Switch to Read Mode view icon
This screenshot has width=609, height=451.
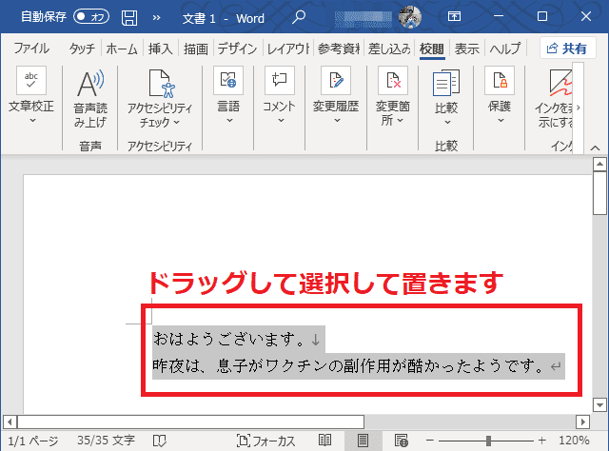[x=325, y=441]
